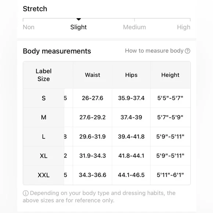Click the Height column header
The height and width of the screenshot is (213, 213).
tap(170, 75)
